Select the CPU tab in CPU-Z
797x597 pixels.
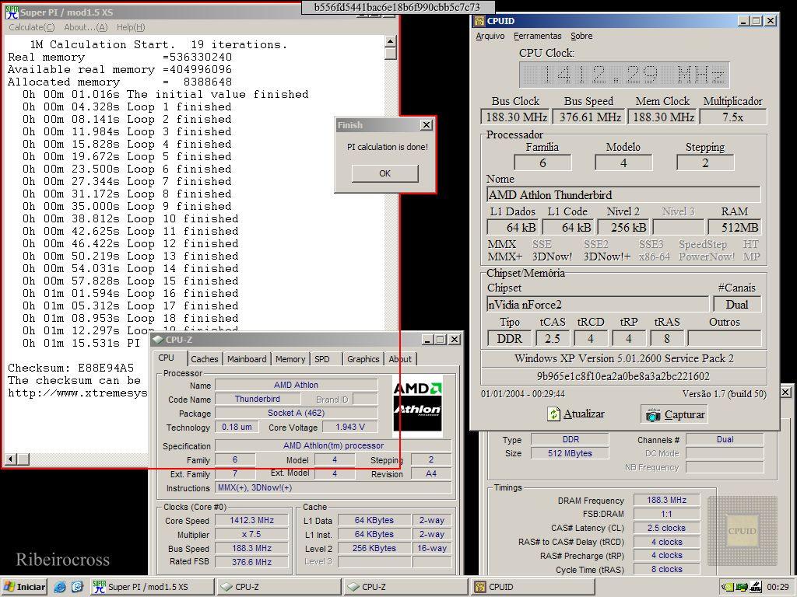click(x=167, y=358)
